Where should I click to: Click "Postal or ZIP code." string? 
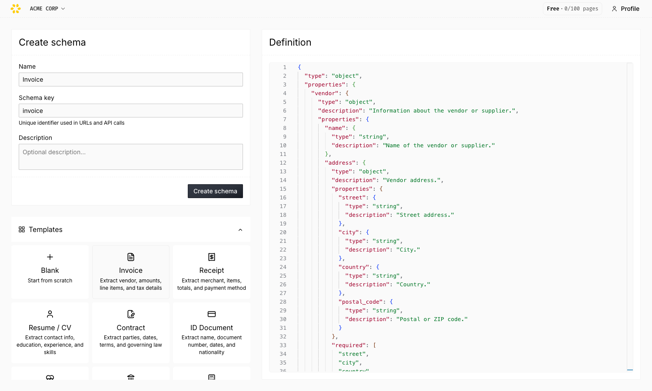tap(432, 319)
